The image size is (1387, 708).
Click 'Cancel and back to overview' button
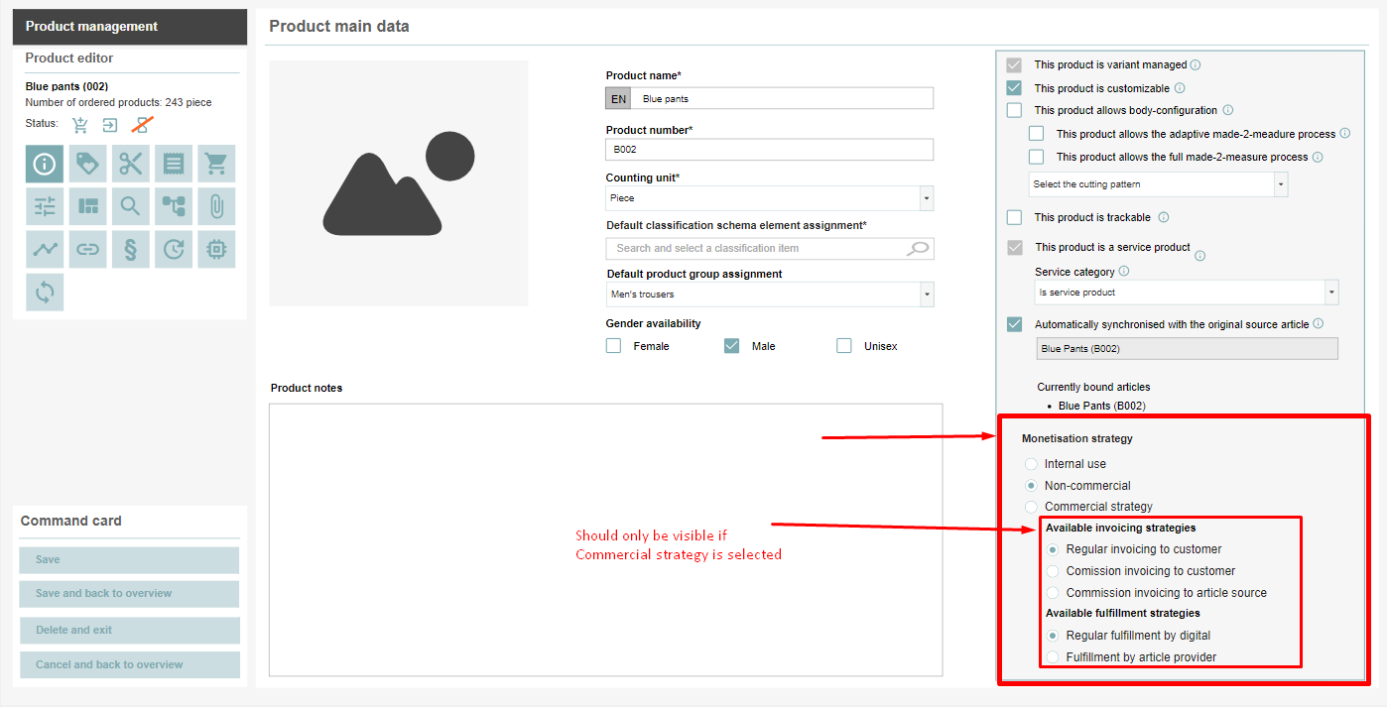point(129,664)
